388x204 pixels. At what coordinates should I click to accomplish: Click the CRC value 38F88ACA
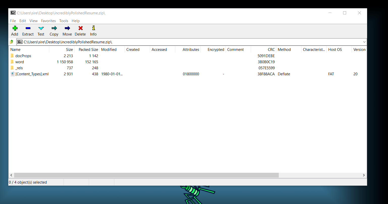[266, 74]
